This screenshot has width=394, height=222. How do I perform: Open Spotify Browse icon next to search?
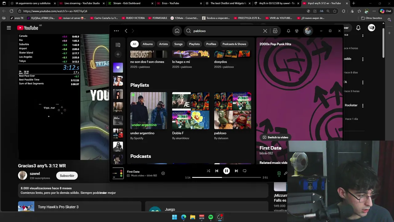click(x=275, y=31)
